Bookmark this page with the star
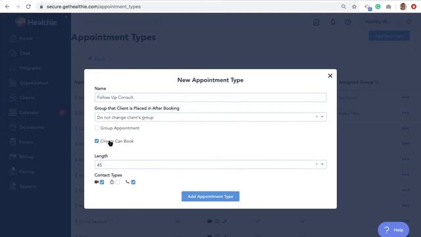Image resolution: width=421 pixels, height=237 pixels. [x=354, y=7]
